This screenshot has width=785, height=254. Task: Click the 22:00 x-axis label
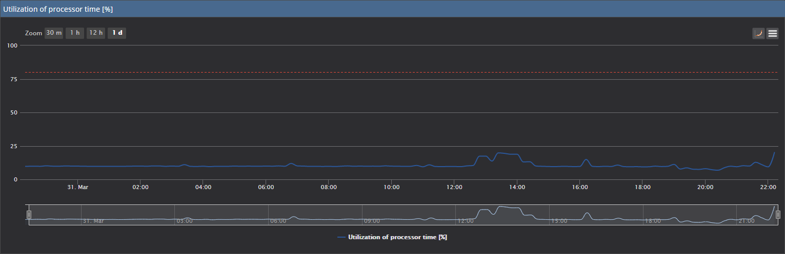click(768, 188)
